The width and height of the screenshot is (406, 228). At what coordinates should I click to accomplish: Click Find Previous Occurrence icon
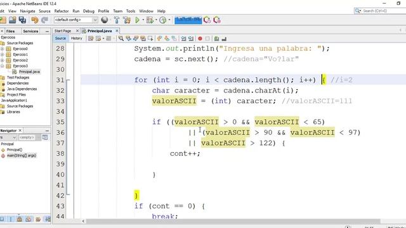pyautogui.click(x=128, y=39)
